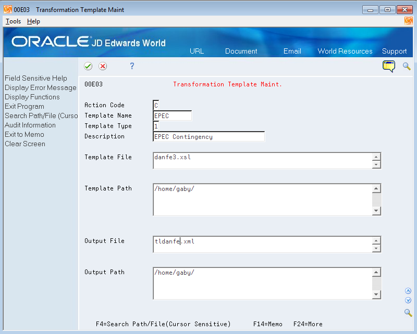Click F4=Search Path/File function key text
The image size is (417, 334).
click(163, 324)
